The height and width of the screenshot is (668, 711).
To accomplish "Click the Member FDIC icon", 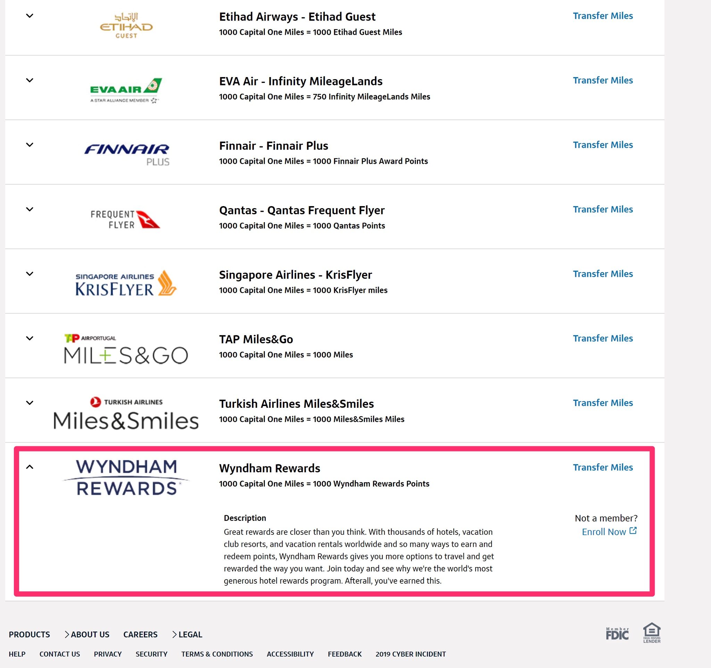I will coord(617,634).
